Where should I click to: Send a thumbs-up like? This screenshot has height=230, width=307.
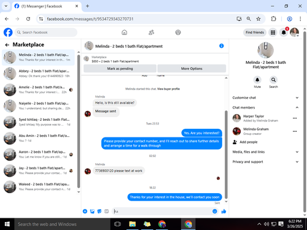pos(223,211)
